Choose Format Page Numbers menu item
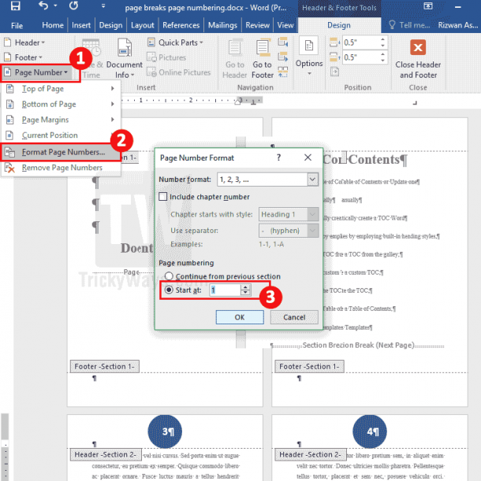 61,152
